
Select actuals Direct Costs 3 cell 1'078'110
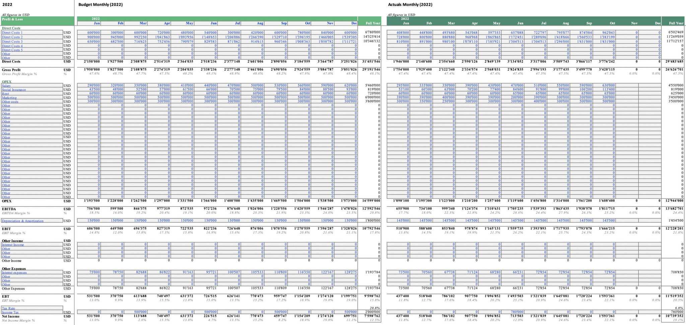[467, 42]
